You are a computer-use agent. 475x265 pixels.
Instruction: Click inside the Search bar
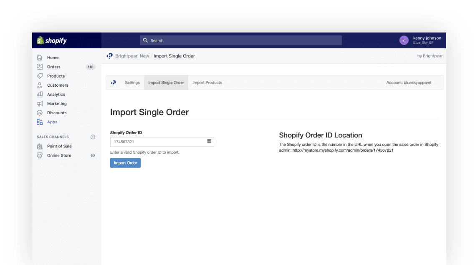click(x=240, y=40)
